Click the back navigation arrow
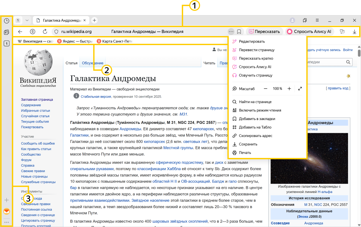 coord(20,31)
